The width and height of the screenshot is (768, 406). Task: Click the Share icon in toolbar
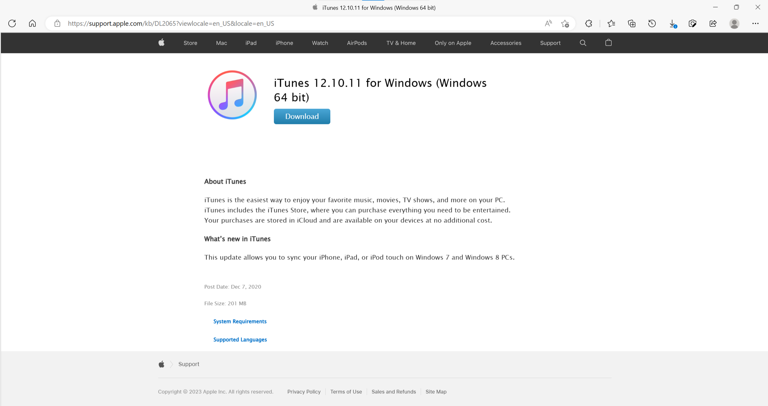tap(713, 23)
